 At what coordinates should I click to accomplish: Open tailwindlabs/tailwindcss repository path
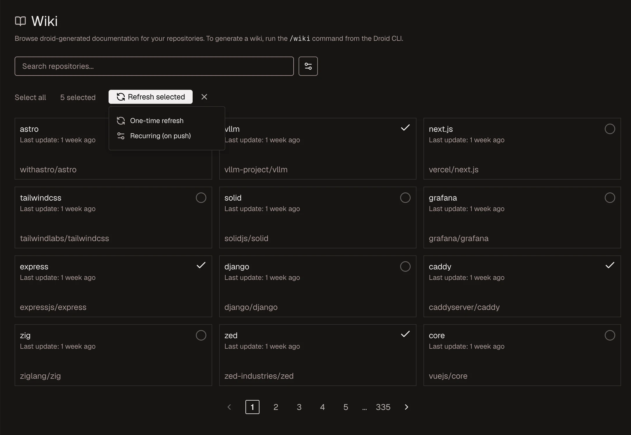[65, 238]
